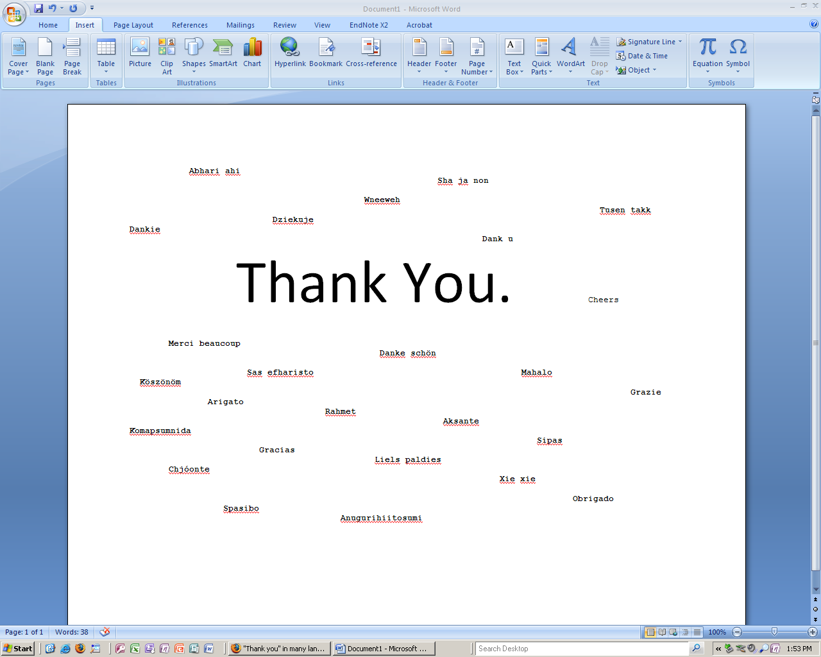The height and width of the screenshot is (657, 821).
Task: Save document via Quick Access toolbar
Action: point(38,8)
